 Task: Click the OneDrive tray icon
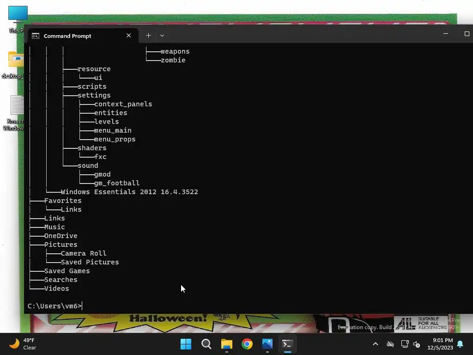pos(390,344)
